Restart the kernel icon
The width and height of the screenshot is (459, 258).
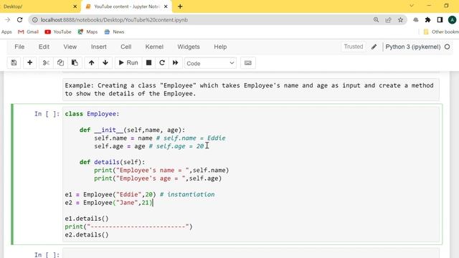pos(162,62)
